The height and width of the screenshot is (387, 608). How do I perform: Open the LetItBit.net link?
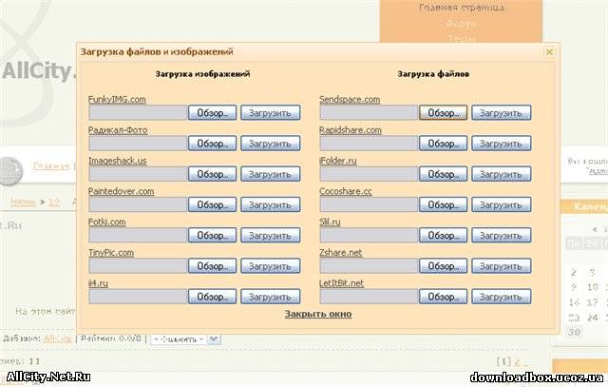pos(341,283)
